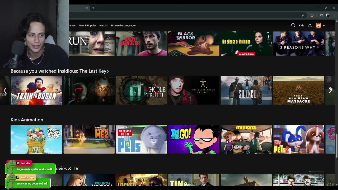Viewport: 338px width, 190px height.
Task: Open the browser extensions puzzle icon
Action: tap(312, 15)
